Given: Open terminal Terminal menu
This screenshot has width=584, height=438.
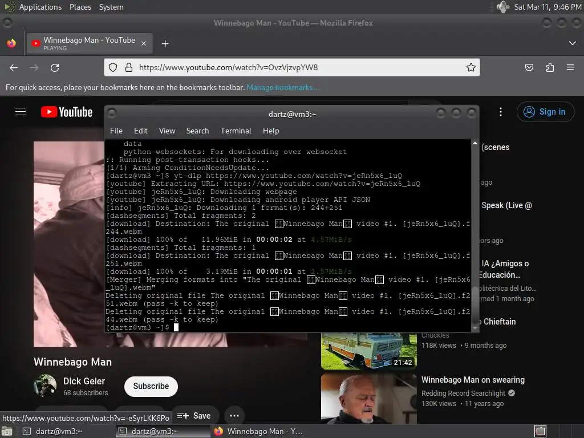Looking at the screenshot, I should coord(236,131).
